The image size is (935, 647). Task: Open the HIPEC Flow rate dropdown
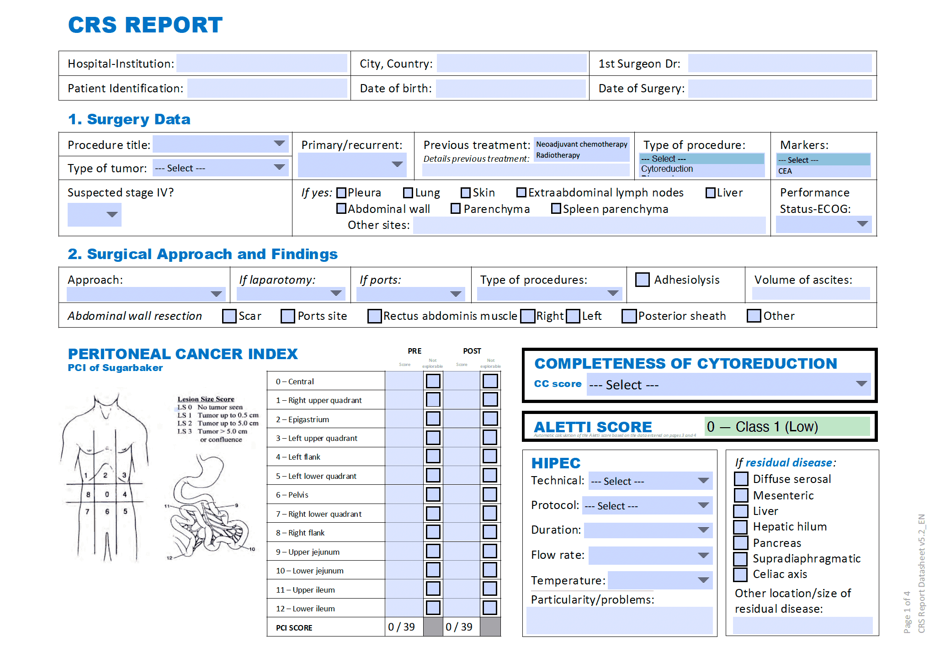[x=651, y=556]
